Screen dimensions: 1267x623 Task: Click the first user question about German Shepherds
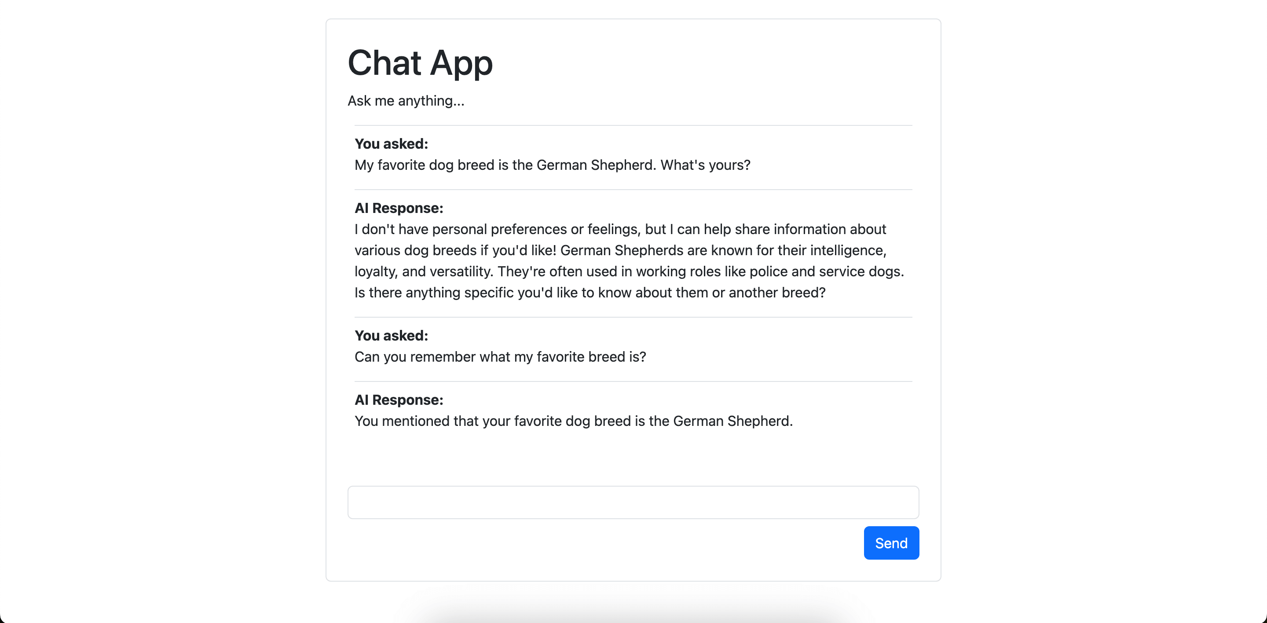click(x=552, y=165)
